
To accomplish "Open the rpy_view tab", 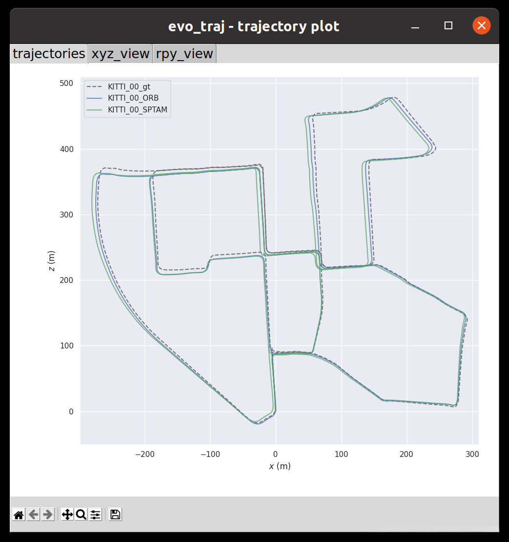I will [x=185, y=54].
